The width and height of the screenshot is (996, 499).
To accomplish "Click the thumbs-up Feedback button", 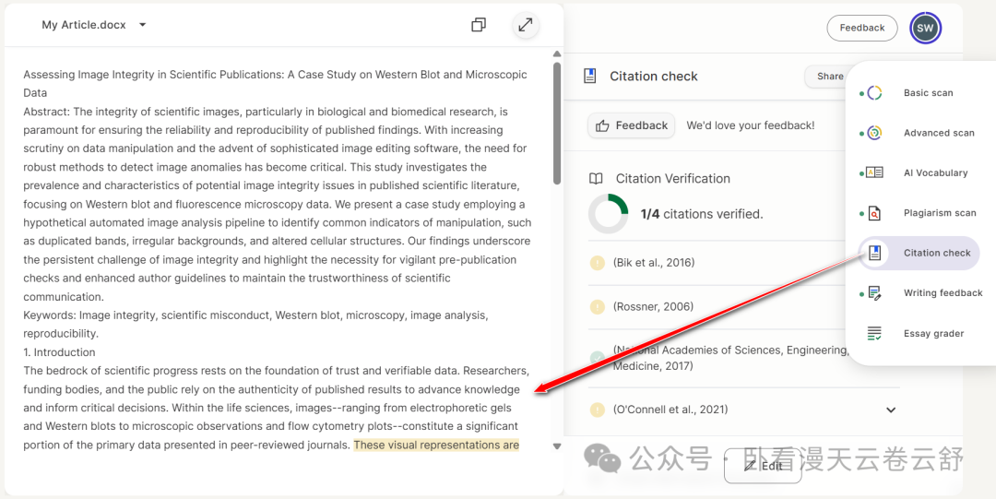I will (632, 125).
